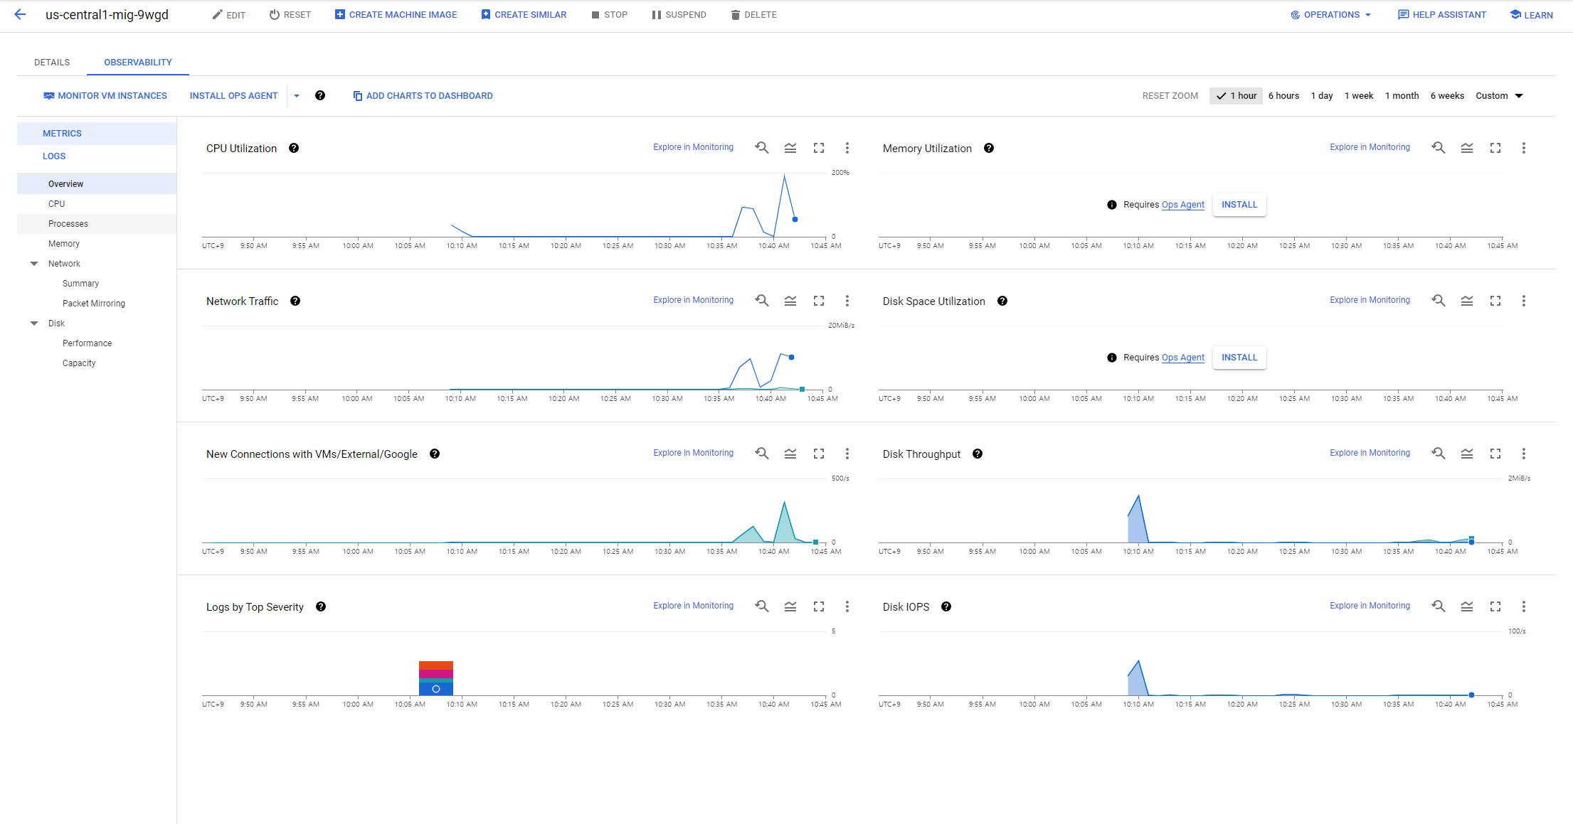Open CPU Utilization chart in fullscreen
Viewport: 1573px width, 824px height.
[819, 148]
